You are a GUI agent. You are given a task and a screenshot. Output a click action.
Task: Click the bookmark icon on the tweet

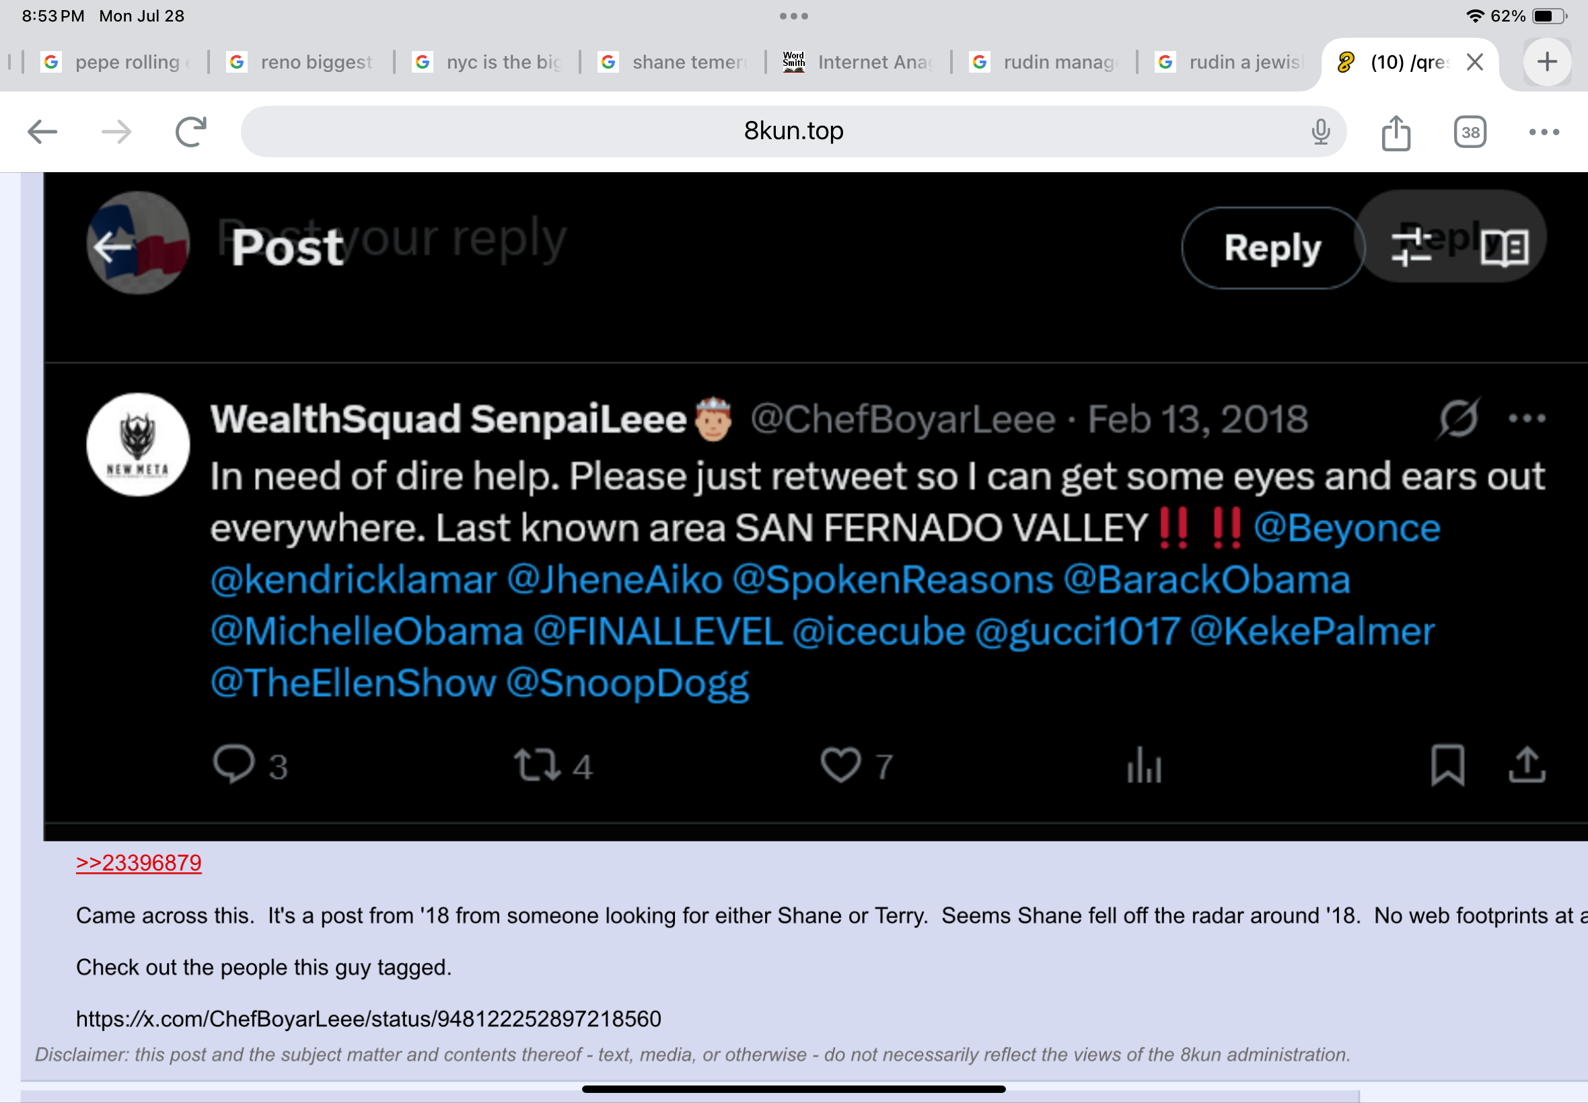coord(1447,765)
